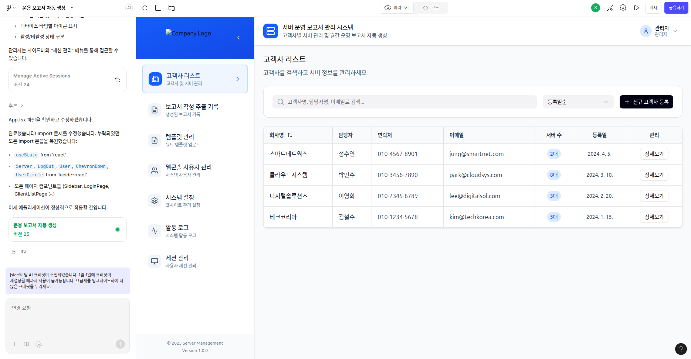The height and width of the screenshot is (359, 691).
Task: Switch to the 미리보기 preview tab
Action: 397,8
